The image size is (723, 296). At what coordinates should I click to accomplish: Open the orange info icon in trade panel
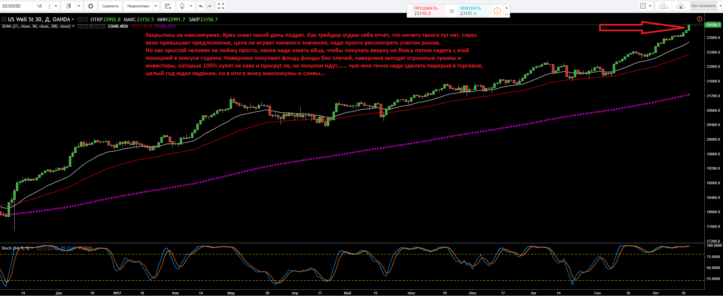click(x=497, y=11)
